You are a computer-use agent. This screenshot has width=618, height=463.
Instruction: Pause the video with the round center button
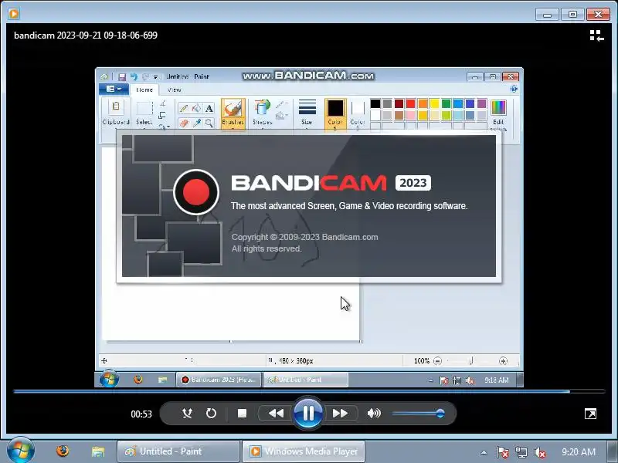pos(307,414)
